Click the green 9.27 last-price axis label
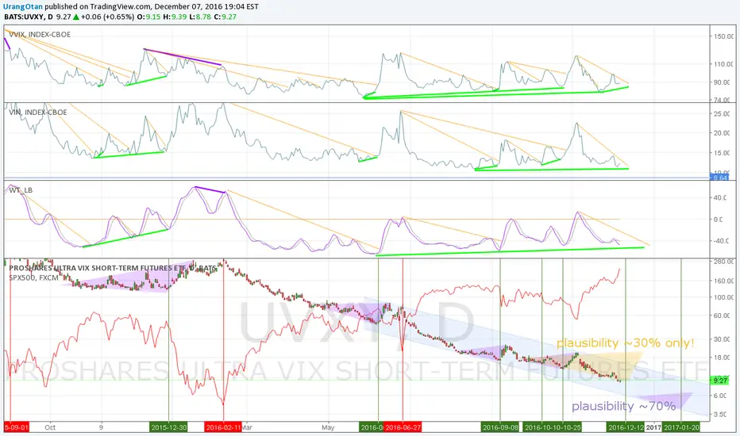The image size is (740, 436). (x=719, y=380)
